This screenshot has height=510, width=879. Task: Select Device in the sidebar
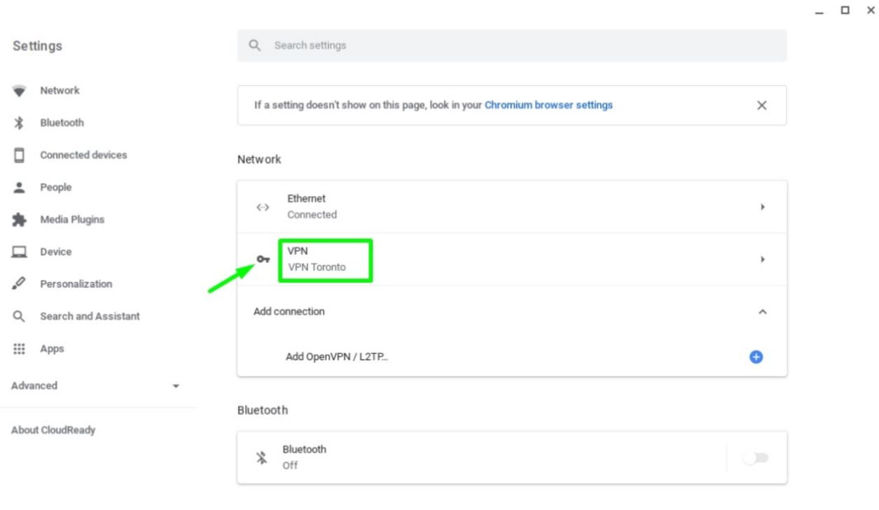[56, 252]
